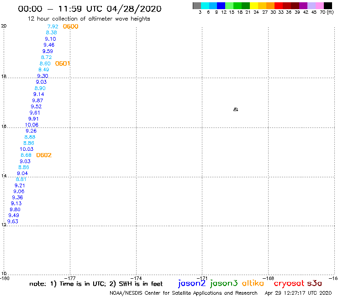Select the light blue 8.81 reading

coord(21,179)
